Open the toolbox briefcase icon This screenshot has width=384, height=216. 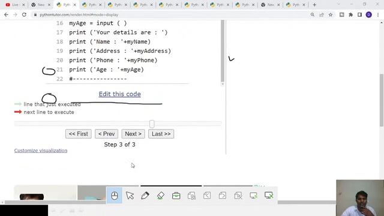coord(176,196)
